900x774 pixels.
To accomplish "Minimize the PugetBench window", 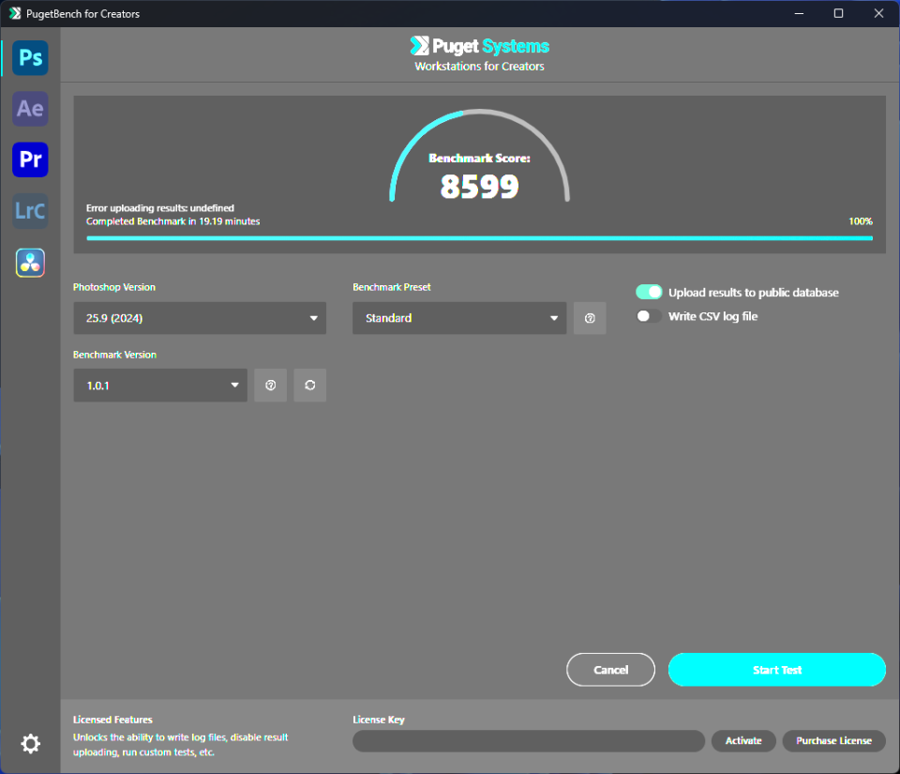I will point(799,13).
